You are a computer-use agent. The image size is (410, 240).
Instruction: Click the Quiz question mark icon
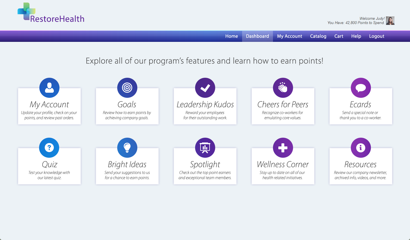49,147
